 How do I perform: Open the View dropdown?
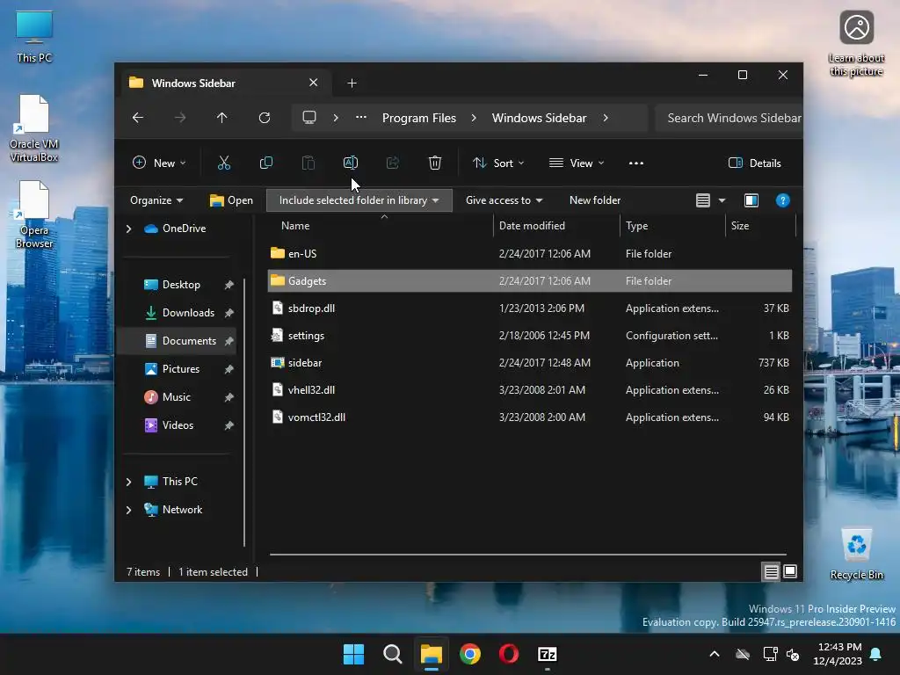(577, 163)
